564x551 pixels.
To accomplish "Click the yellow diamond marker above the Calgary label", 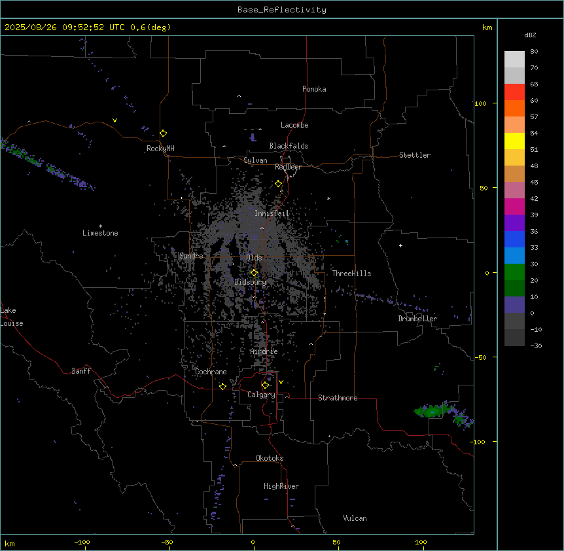I will click(x=265, y=385).
